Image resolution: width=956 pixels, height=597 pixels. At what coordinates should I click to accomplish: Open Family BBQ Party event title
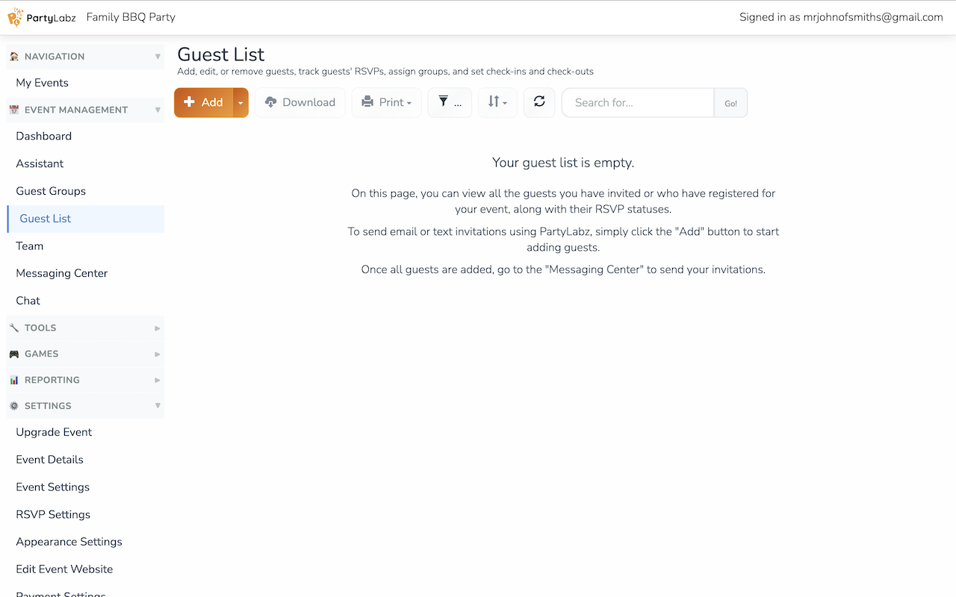pyautogui.click(x=131, y=17)
